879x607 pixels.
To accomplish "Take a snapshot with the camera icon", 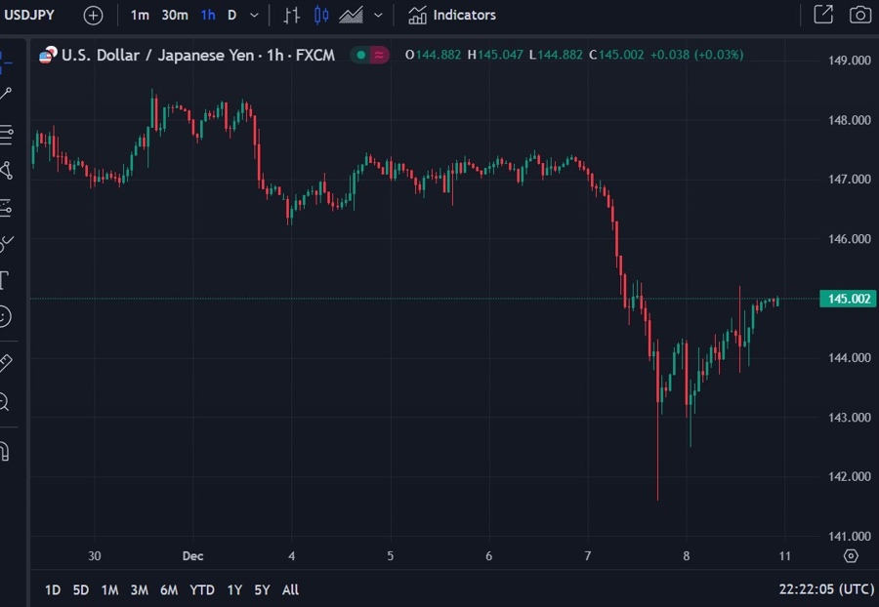I will [859, 15].
